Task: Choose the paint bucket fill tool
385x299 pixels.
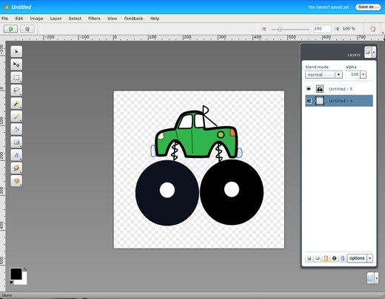Action: [16, 129]
